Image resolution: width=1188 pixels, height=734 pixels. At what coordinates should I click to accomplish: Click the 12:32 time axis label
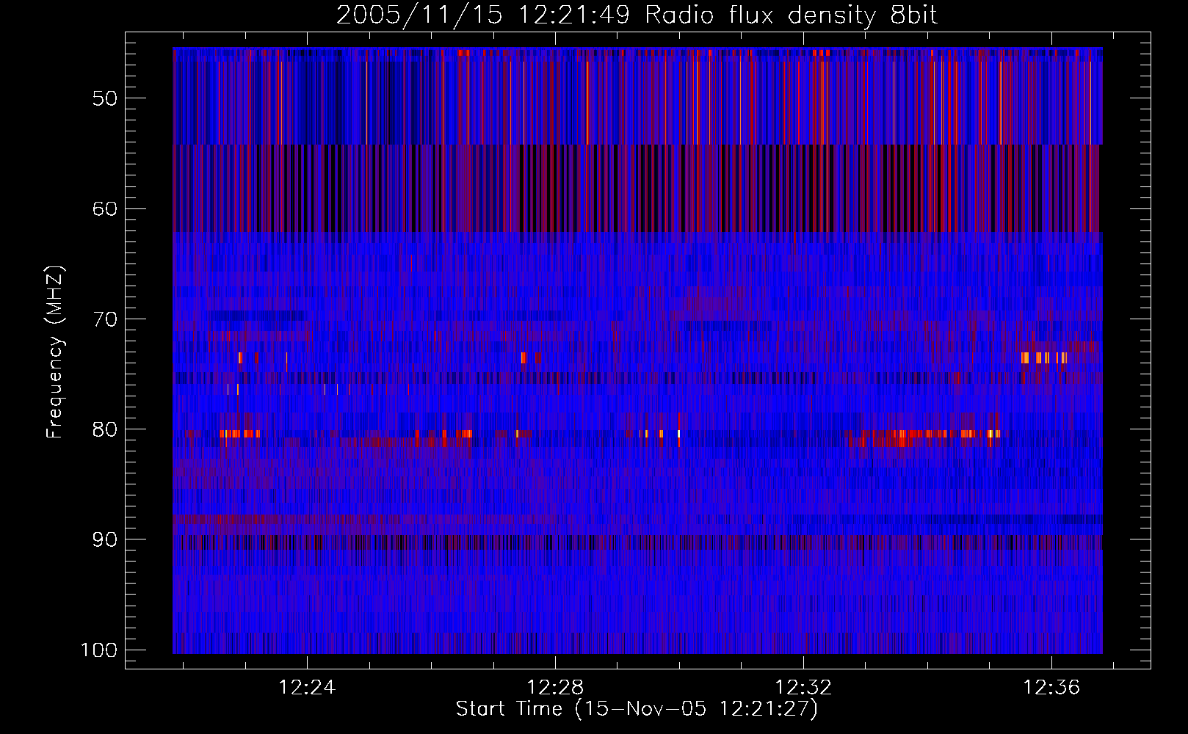803,688
